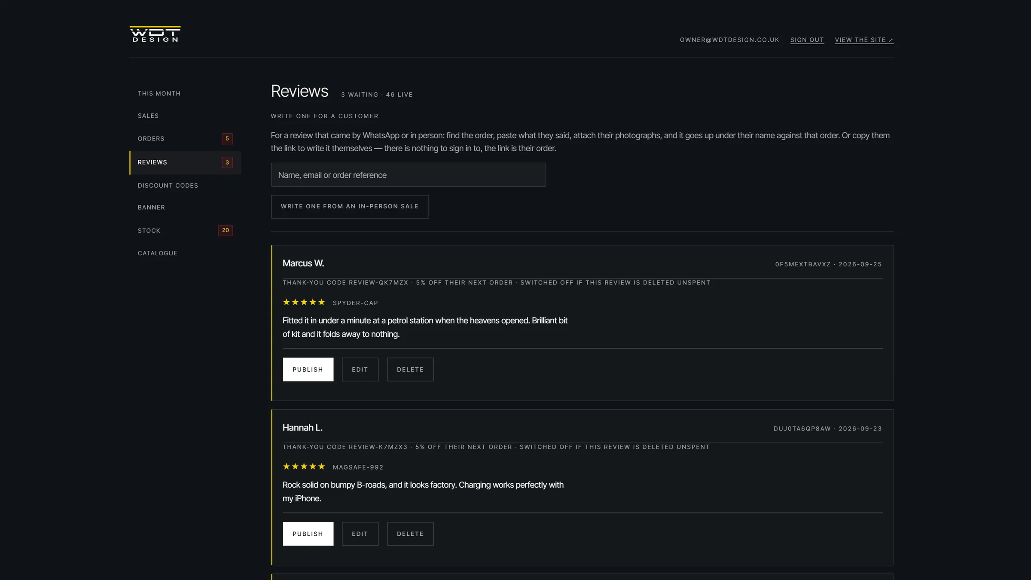Click the 'Fitted it in under a minute' review text
Screen dimensions: 1031x580
[x=425, y=327]
